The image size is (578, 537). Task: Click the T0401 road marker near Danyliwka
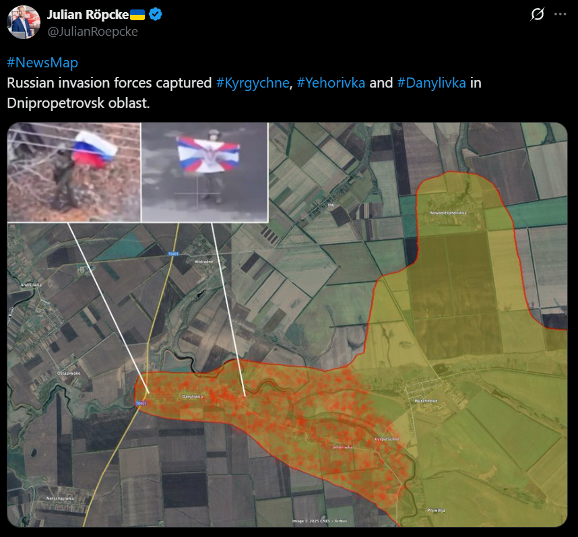pyautogui.click(x=141, y=404)
